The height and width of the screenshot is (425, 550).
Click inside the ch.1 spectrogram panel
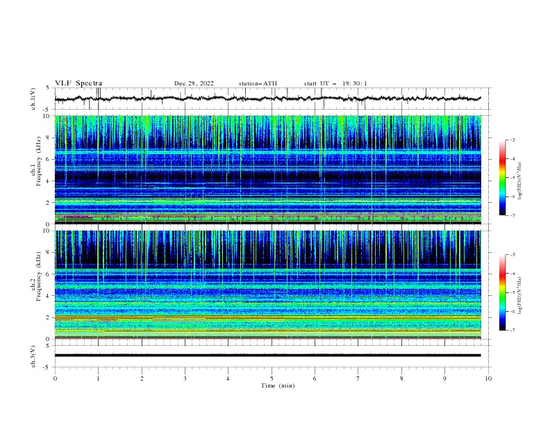click(268, 169)
